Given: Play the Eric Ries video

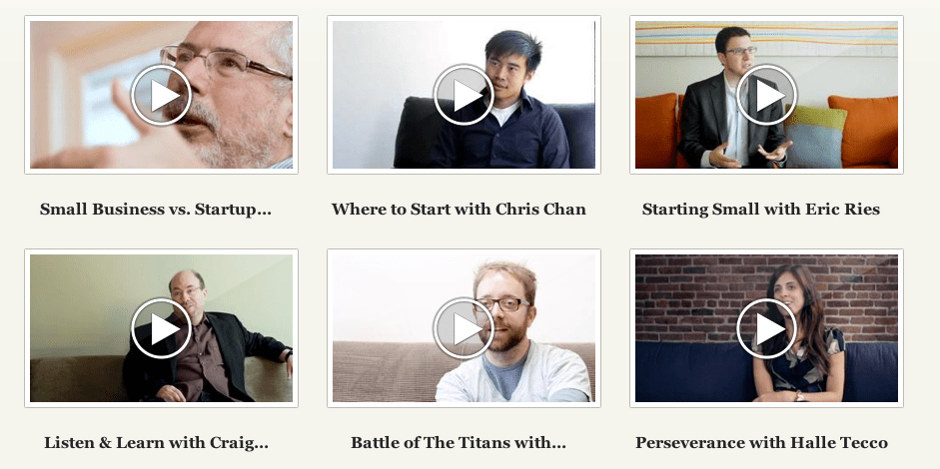Looking at the screenshot, I should point(766,95).
